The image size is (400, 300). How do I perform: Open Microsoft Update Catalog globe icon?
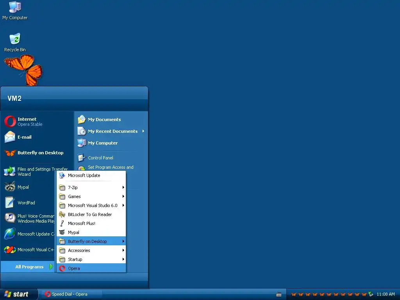click(10, 234)
